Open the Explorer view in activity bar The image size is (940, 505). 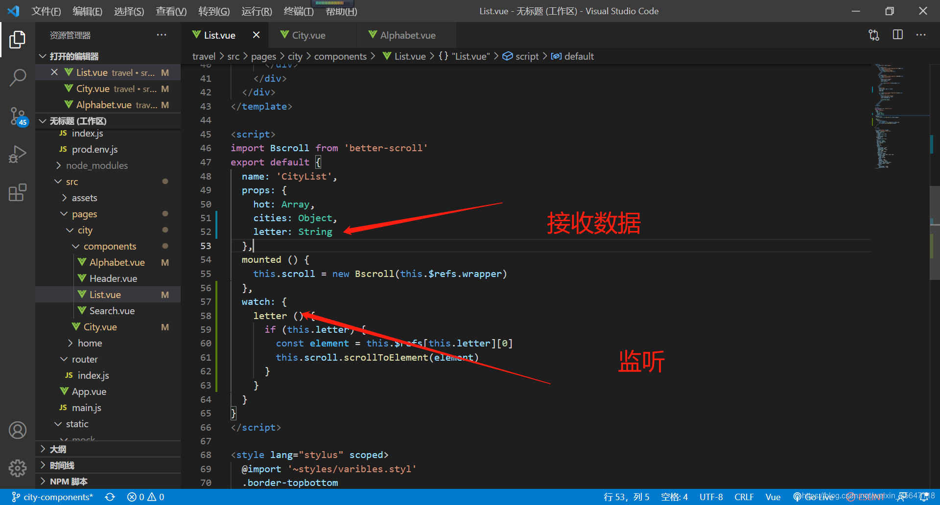tap(18, 40)
